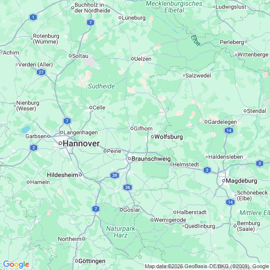Viewport: 270px width, 270px height.
Task: Click the Braunschweig city label
Action: 151,159
